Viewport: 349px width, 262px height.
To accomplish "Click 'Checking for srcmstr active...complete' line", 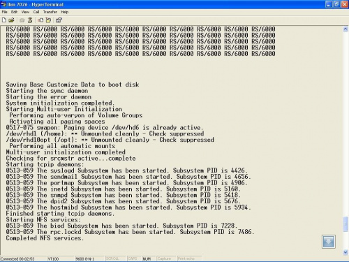I will pos(70,159).
